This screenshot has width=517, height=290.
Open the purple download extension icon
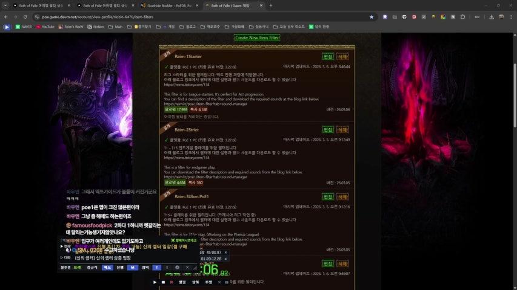tap(385, 17)
